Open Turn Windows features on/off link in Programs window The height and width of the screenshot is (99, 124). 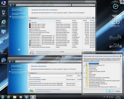click(x=19, y=17)
